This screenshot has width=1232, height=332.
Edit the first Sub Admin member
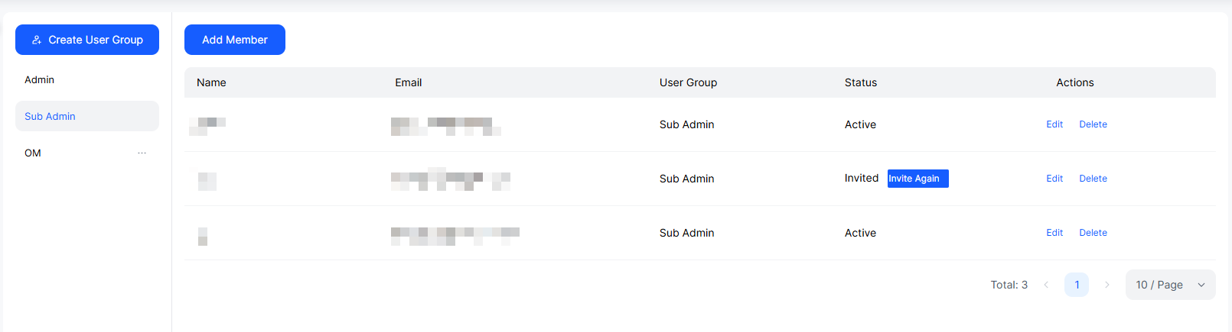coord(1054,124)
